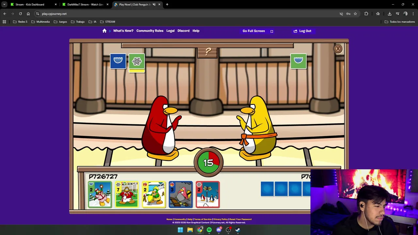418x235 pixels.
Task: Go to the site home icon
Action: click(104, 31)
